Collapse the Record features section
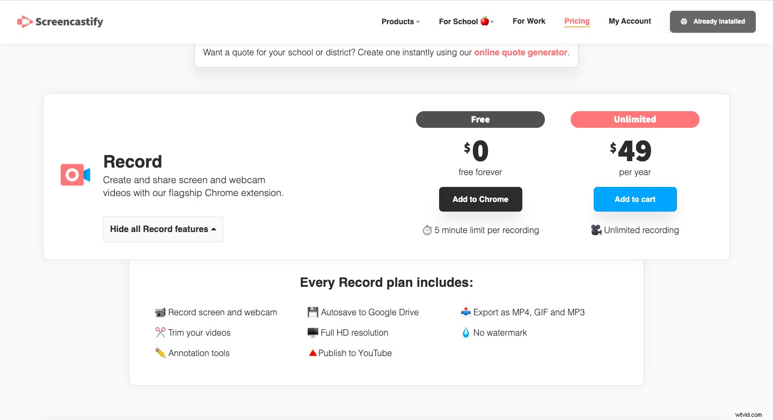Screen dimensions: 773x420 (x=163, y=229)
